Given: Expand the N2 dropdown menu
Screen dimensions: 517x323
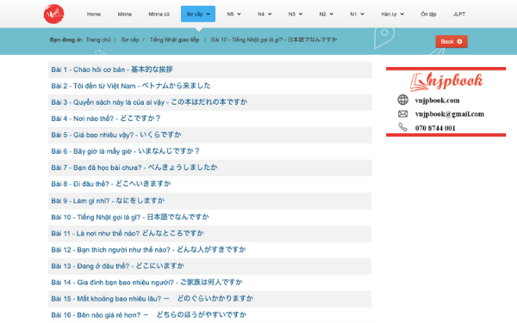Looking at the screenshot, I should pyautogui.click(x=326, y=14).
